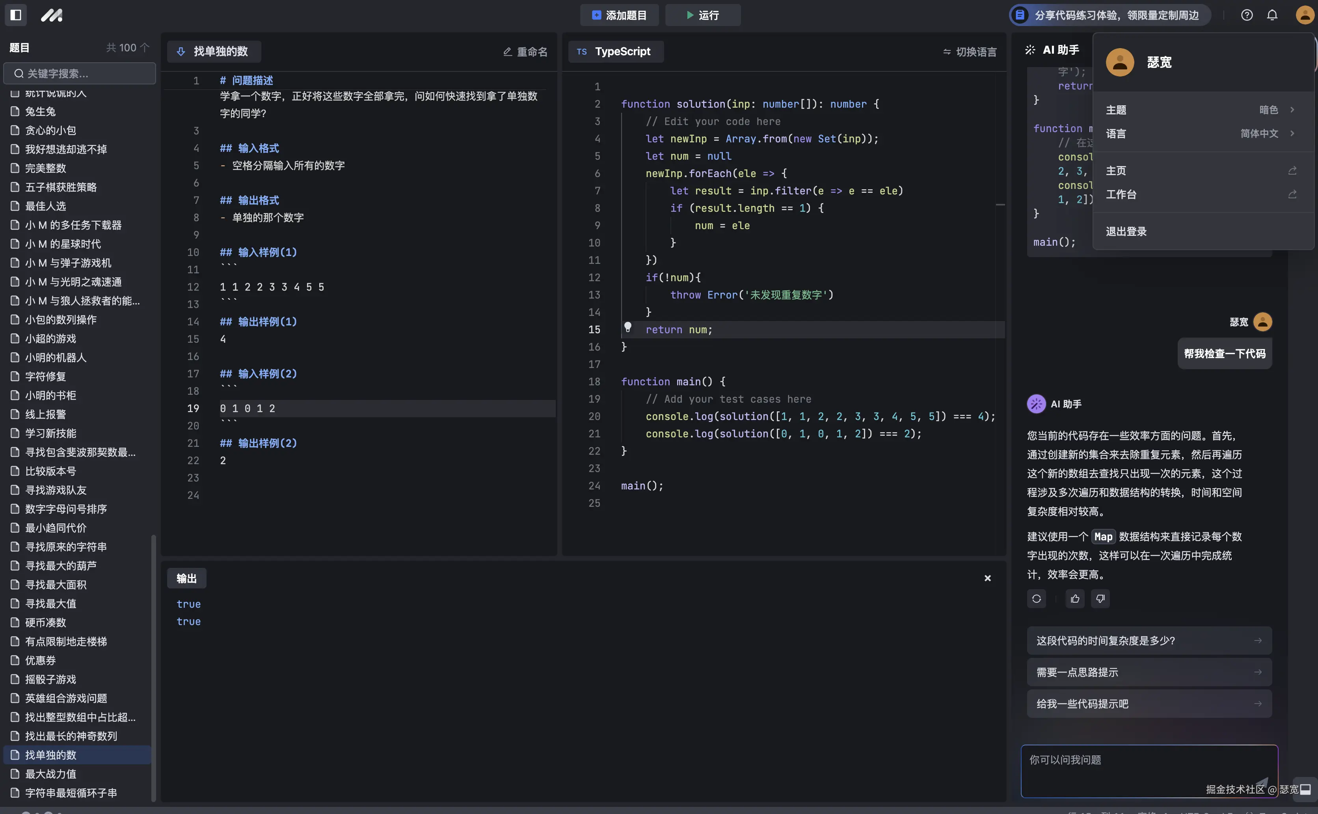Expand the 主题 theme submenu
This screenshot has height=814, width=1318.
coord(1203,110)
